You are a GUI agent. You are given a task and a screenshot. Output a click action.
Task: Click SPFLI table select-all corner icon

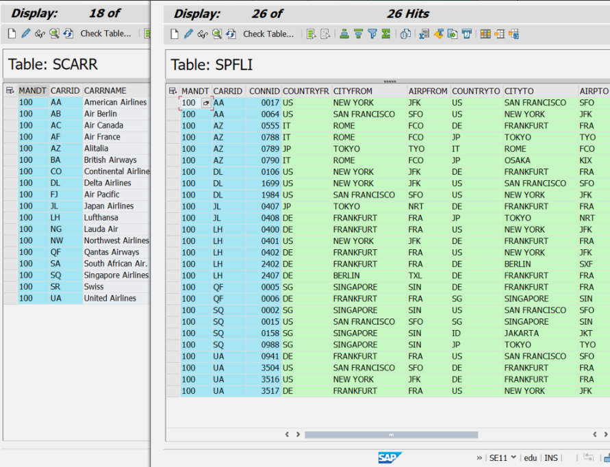(173, 91)
